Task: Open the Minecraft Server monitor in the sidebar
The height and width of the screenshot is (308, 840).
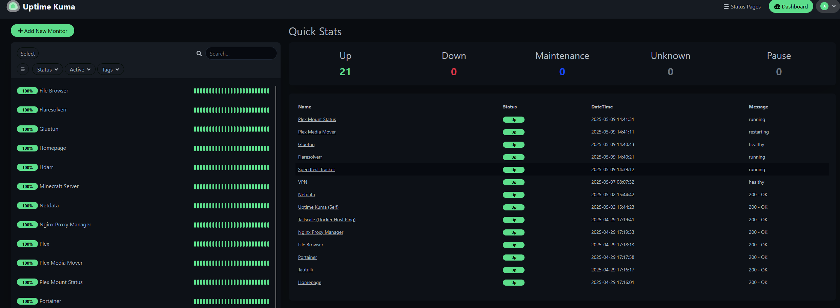Action: pyautogui.click(x=143, y=186)
